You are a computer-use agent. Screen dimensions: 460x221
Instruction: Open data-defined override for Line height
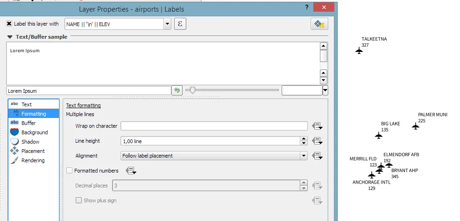click(318, 141)
